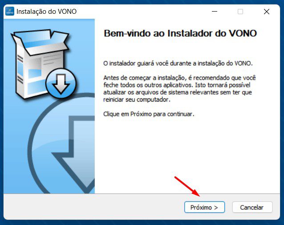Viewport: 284px width, 225px height.
Task: Minimize the VONO installer window
Action: 215,12
